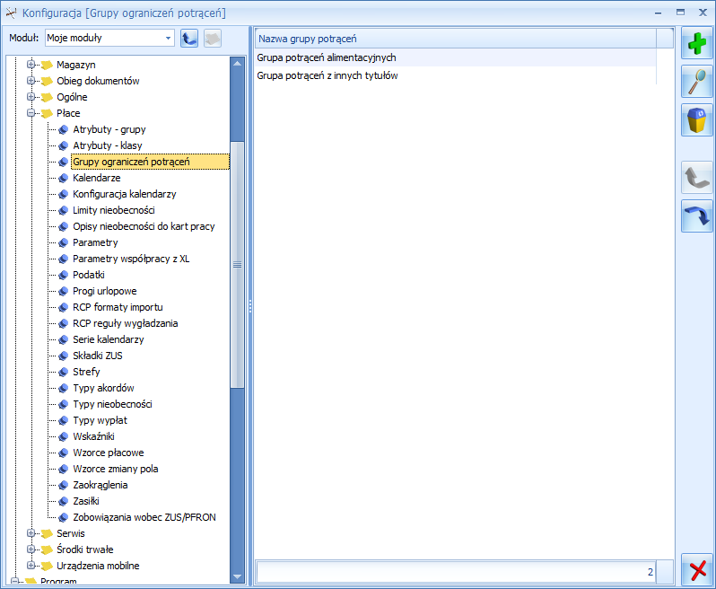Click the grayed-out icon next to the back arrow
Image resolution: width=716 pixels, height=589 pixels.
[213, 39]
